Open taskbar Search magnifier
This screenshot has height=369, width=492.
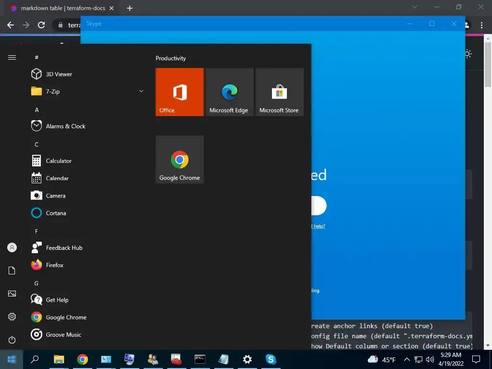[35, 359]
